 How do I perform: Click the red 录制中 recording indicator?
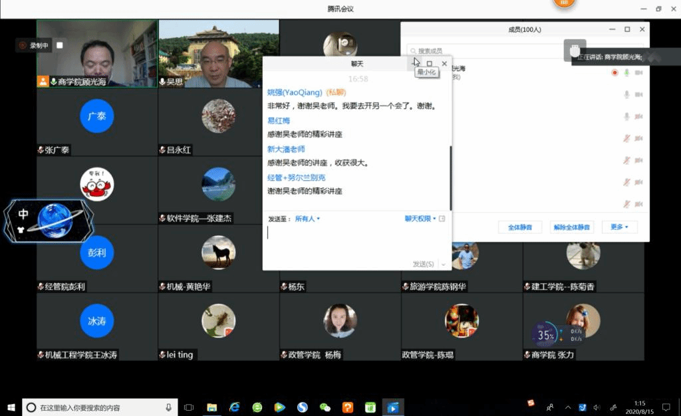[34, 45]
